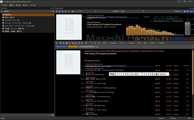194x120 pixels.
Task: Switch to thumbnail grid view
Action: point(67,43)
